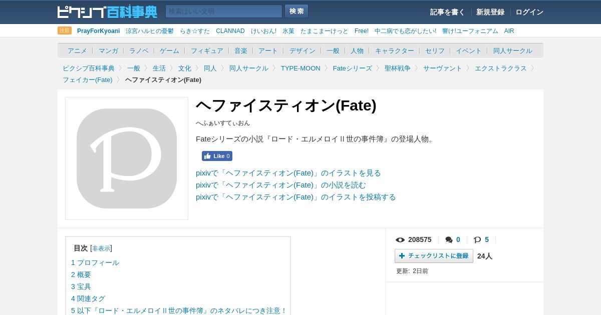Open pixiv のイラストを見る link

[288, 173]
